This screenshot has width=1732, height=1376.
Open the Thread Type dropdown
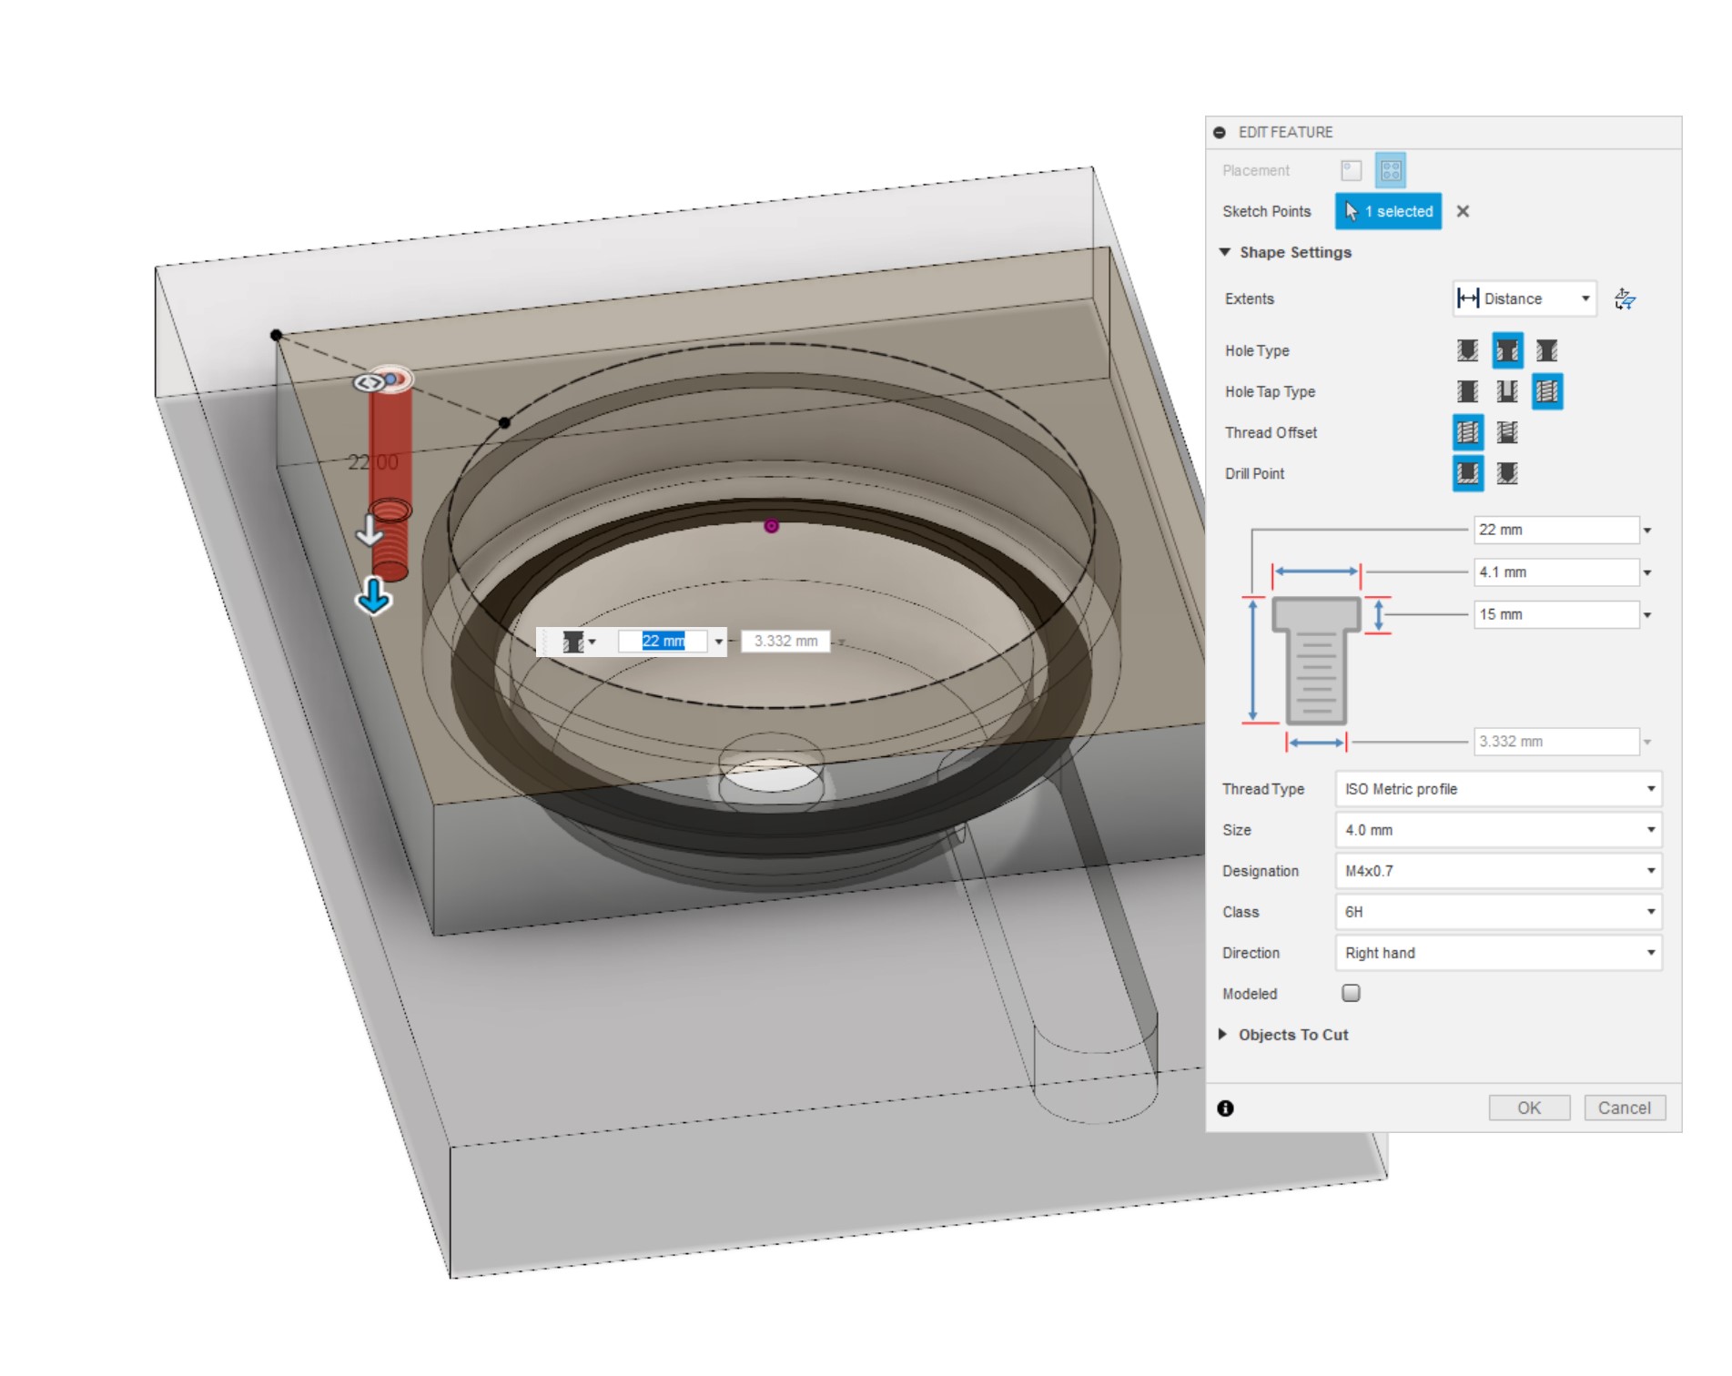tap(1497, 789)
